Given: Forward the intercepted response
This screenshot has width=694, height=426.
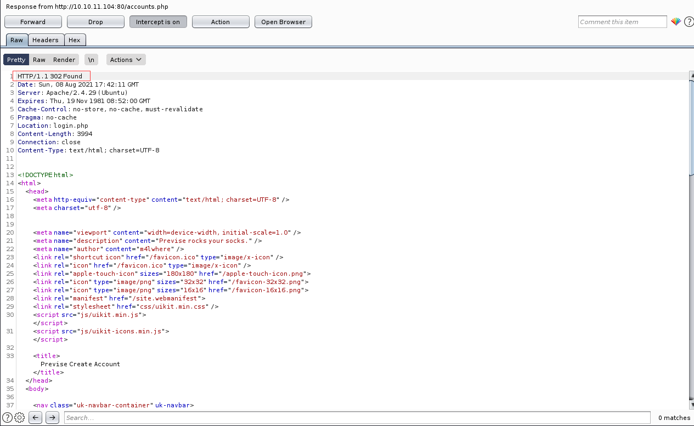Looking at the screenshot, I should click(x=33, y=22).
